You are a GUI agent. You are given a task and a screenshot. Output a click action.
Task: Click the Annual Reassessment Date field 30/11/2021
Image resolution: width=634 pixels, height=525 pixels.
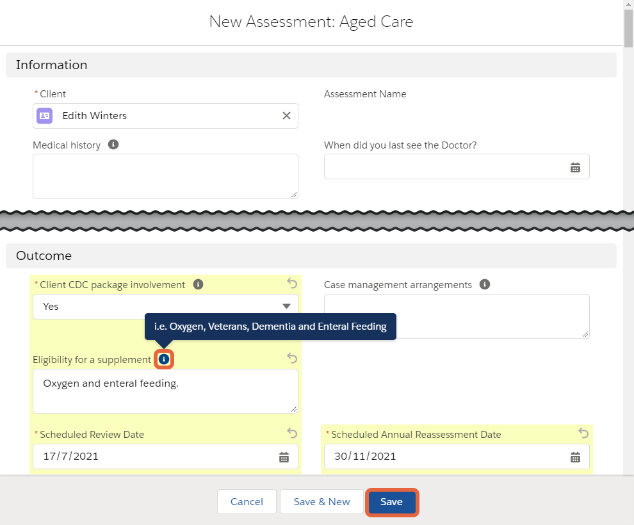[457, 456]
